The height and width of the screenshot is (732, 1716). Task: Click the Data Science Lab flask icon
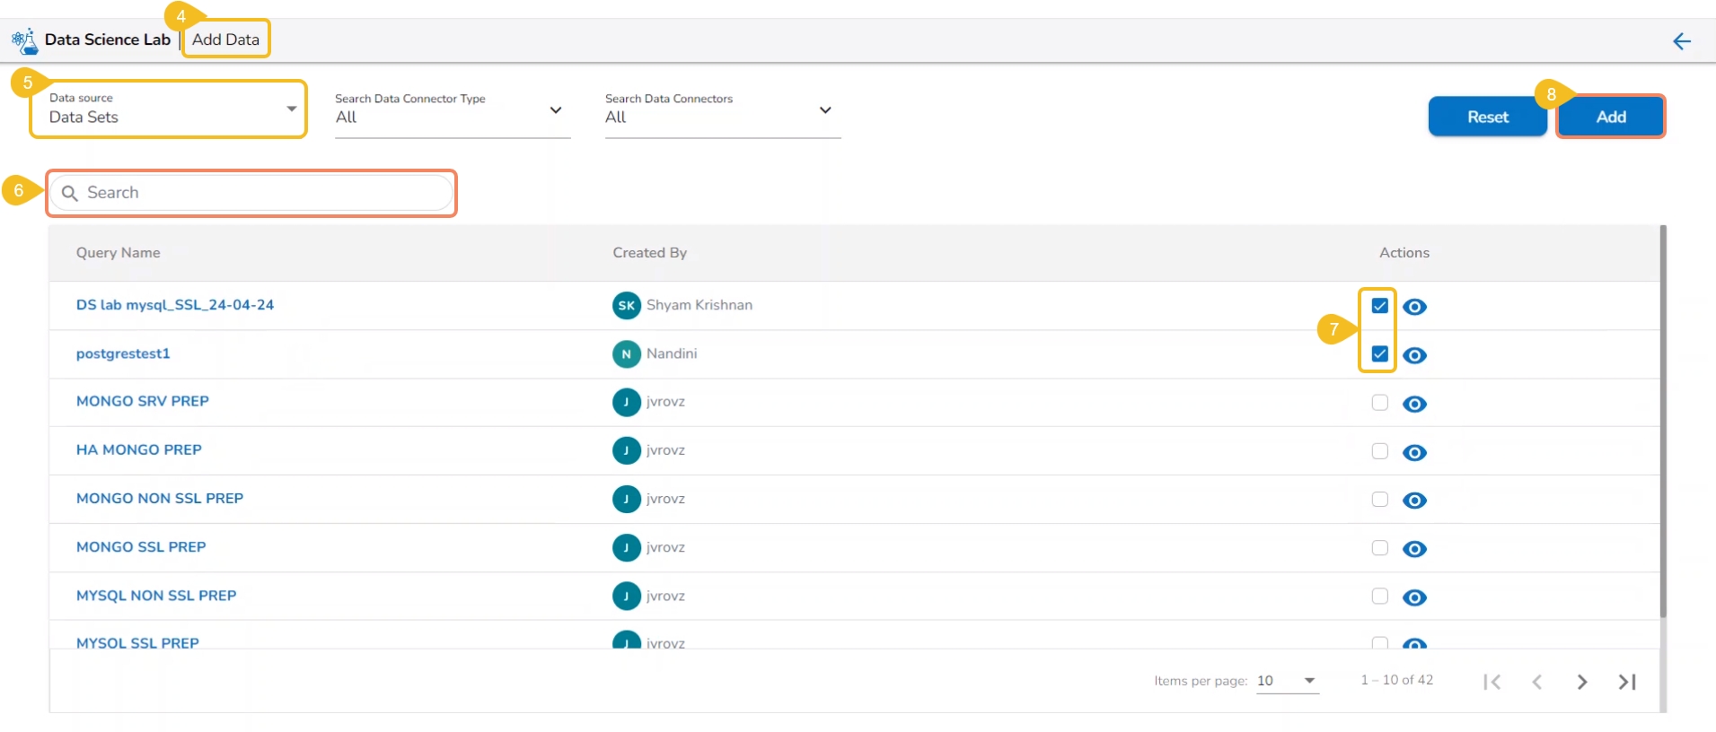click(x=25, y=40)
